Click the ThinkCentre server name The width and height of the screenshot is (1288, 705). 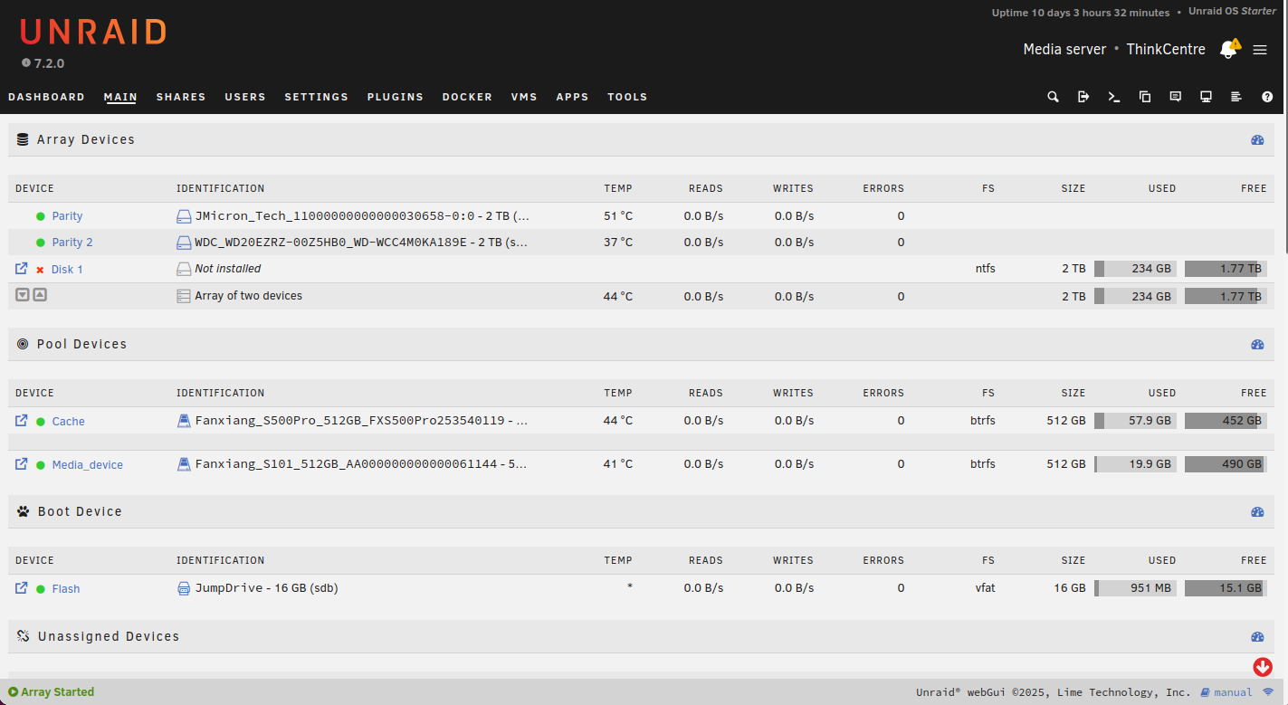[x=1166, y=50]
